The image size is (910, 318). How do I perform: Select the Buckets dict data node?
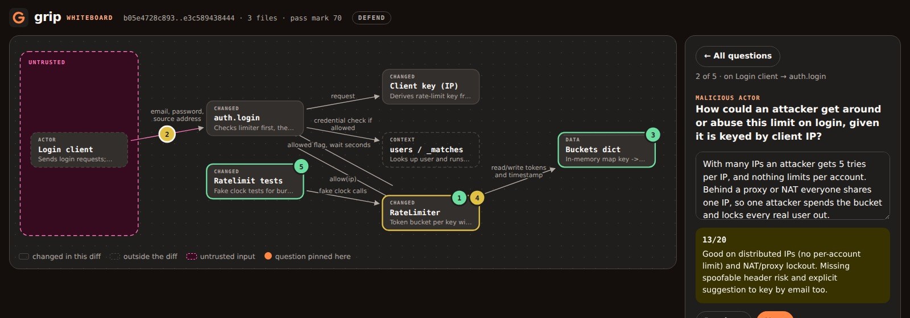coord(606,150)
